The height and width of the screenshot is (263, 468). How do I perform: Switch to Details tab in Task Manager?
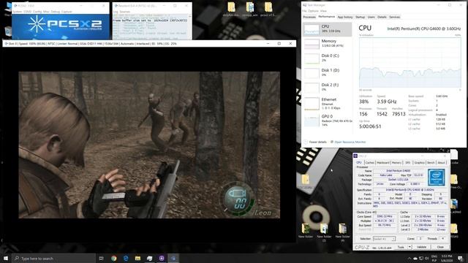coord(382,17)
